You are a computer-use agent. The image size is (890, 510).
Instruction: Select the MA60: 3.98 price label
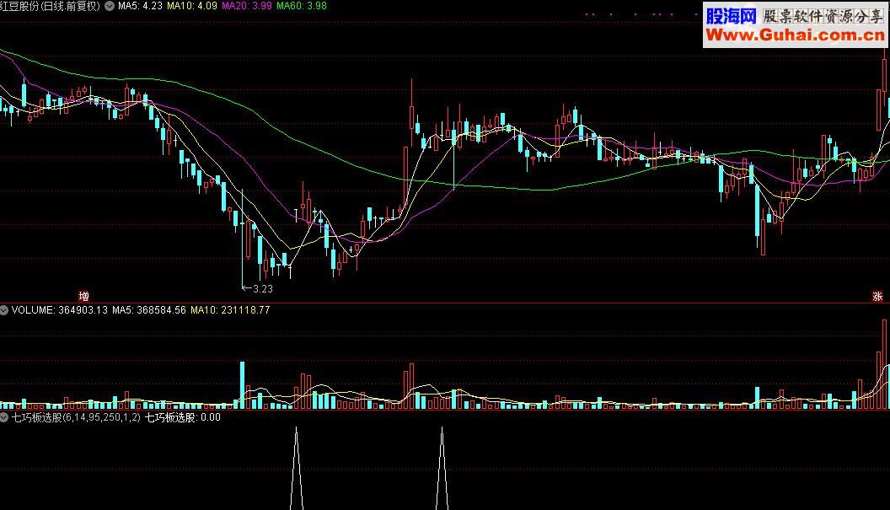tap(302, 6)
